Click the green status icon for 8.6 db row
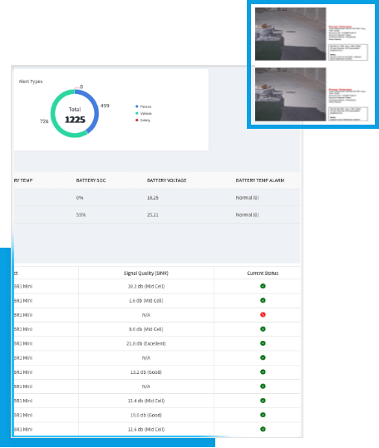 263,329
